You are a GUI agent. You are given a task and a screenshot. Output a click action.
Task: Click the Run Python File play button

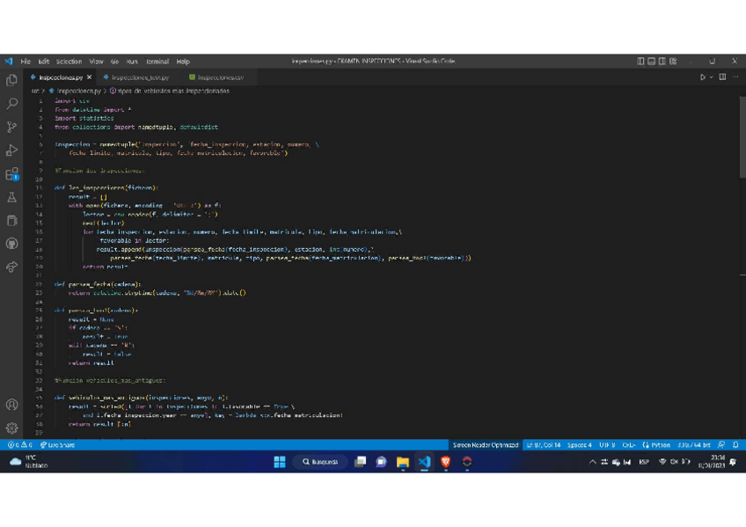[x=702, y=77]
